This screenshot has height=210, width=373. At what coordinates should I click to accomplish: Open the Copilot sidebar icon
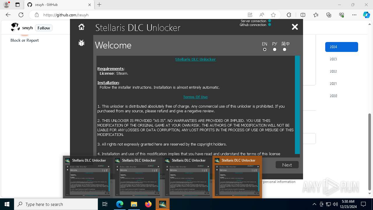(366, 15)
